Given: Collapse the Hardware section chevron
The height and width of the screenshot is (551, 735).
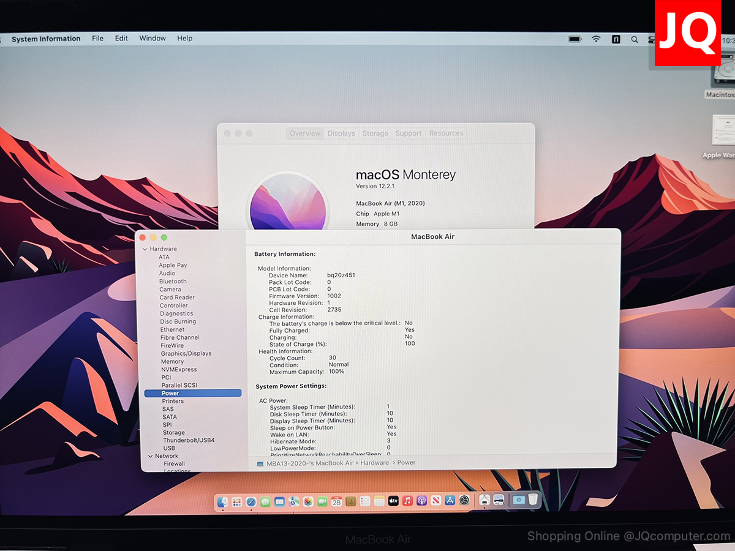Looking at the screenshot, I should click(x=145, y=249).
